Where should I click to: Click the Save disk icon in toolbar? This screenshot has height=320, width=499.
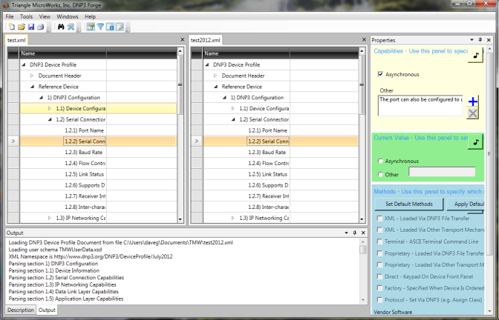click(x=31, y=27)
